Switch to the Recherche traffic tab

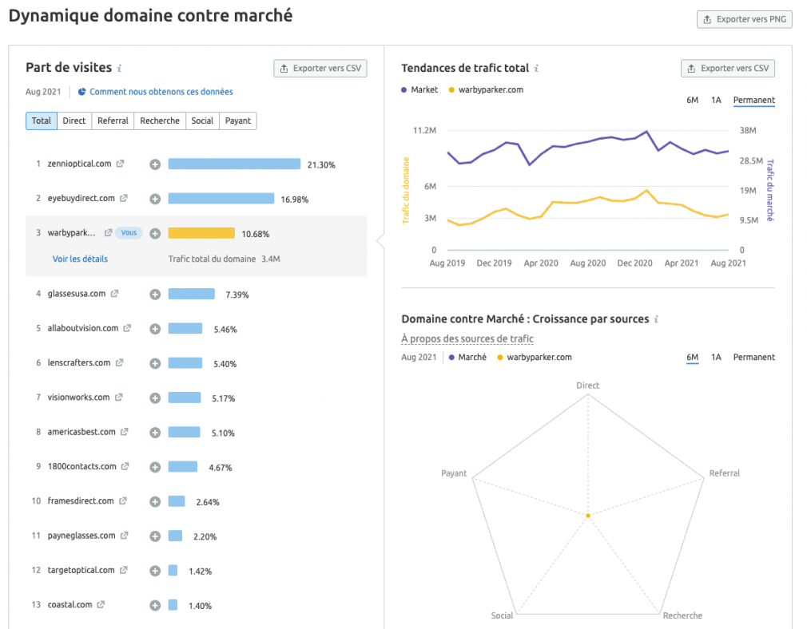160,121
